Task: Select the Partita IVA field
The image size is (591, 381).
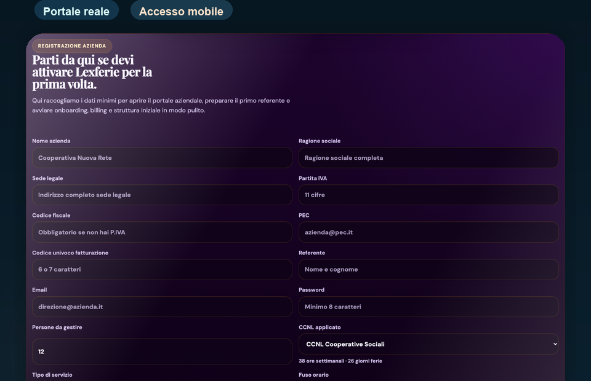Action: click(x=428, y=195)
